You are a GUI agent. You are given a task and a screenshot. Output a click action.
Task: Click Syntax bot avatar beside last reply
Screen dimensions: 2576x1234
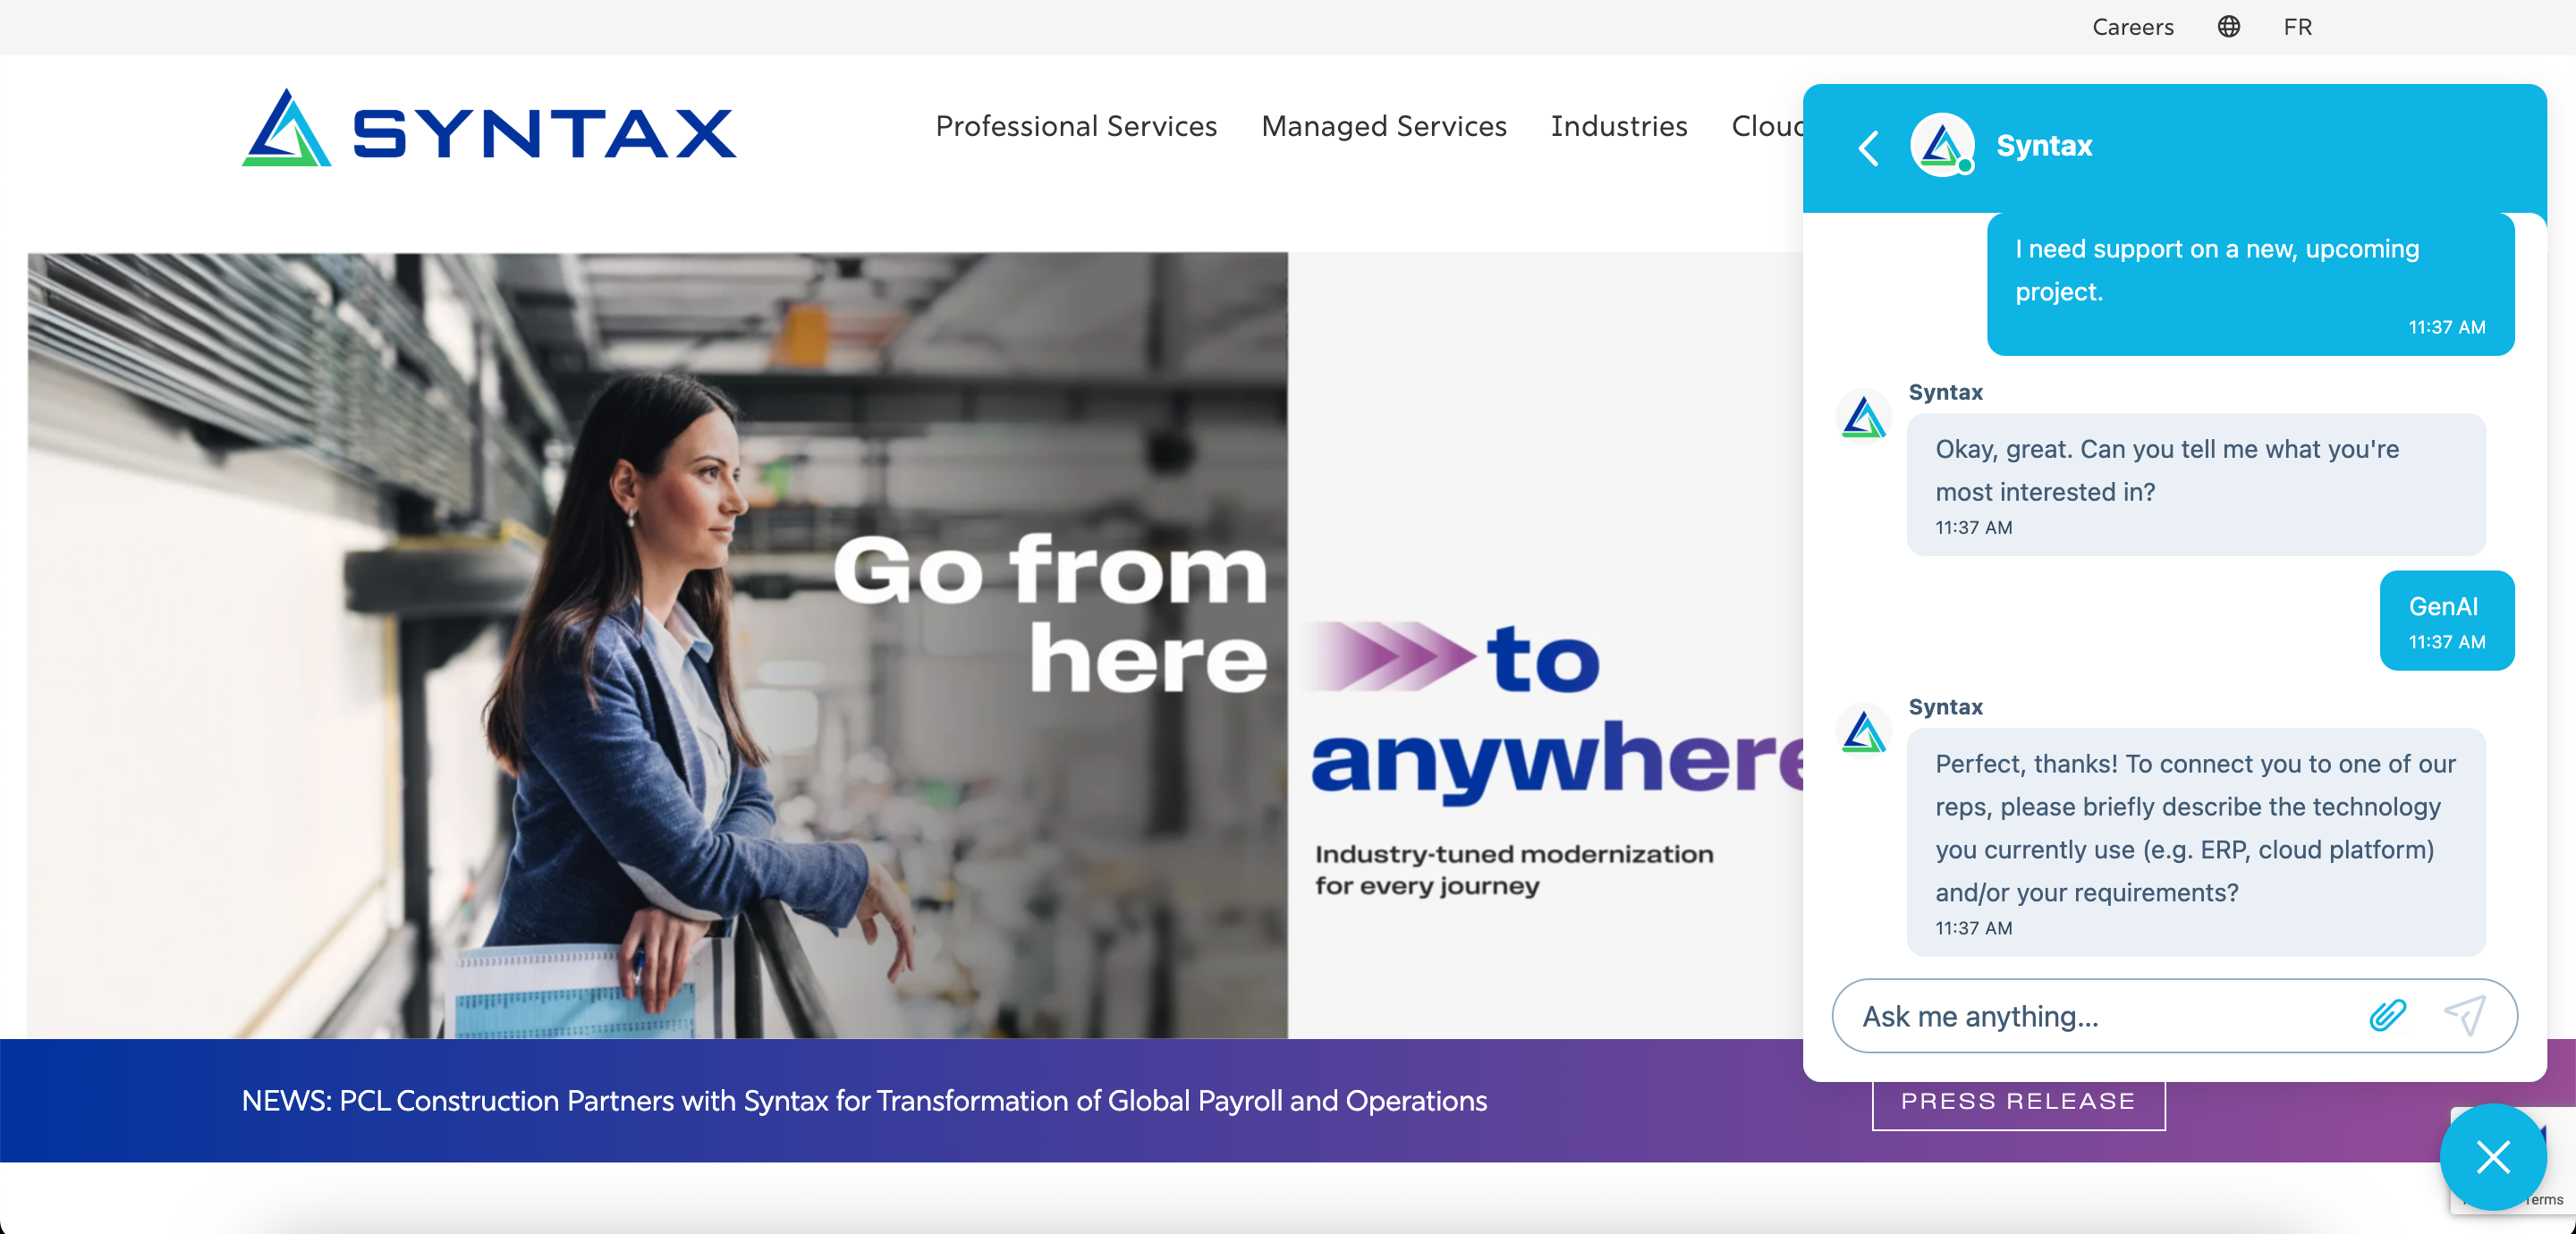1864,732
